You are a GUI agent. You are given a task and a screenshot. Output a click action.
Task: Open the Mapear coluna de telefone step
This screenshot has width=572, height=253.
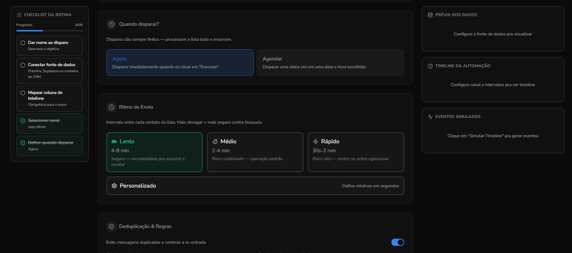50,99
